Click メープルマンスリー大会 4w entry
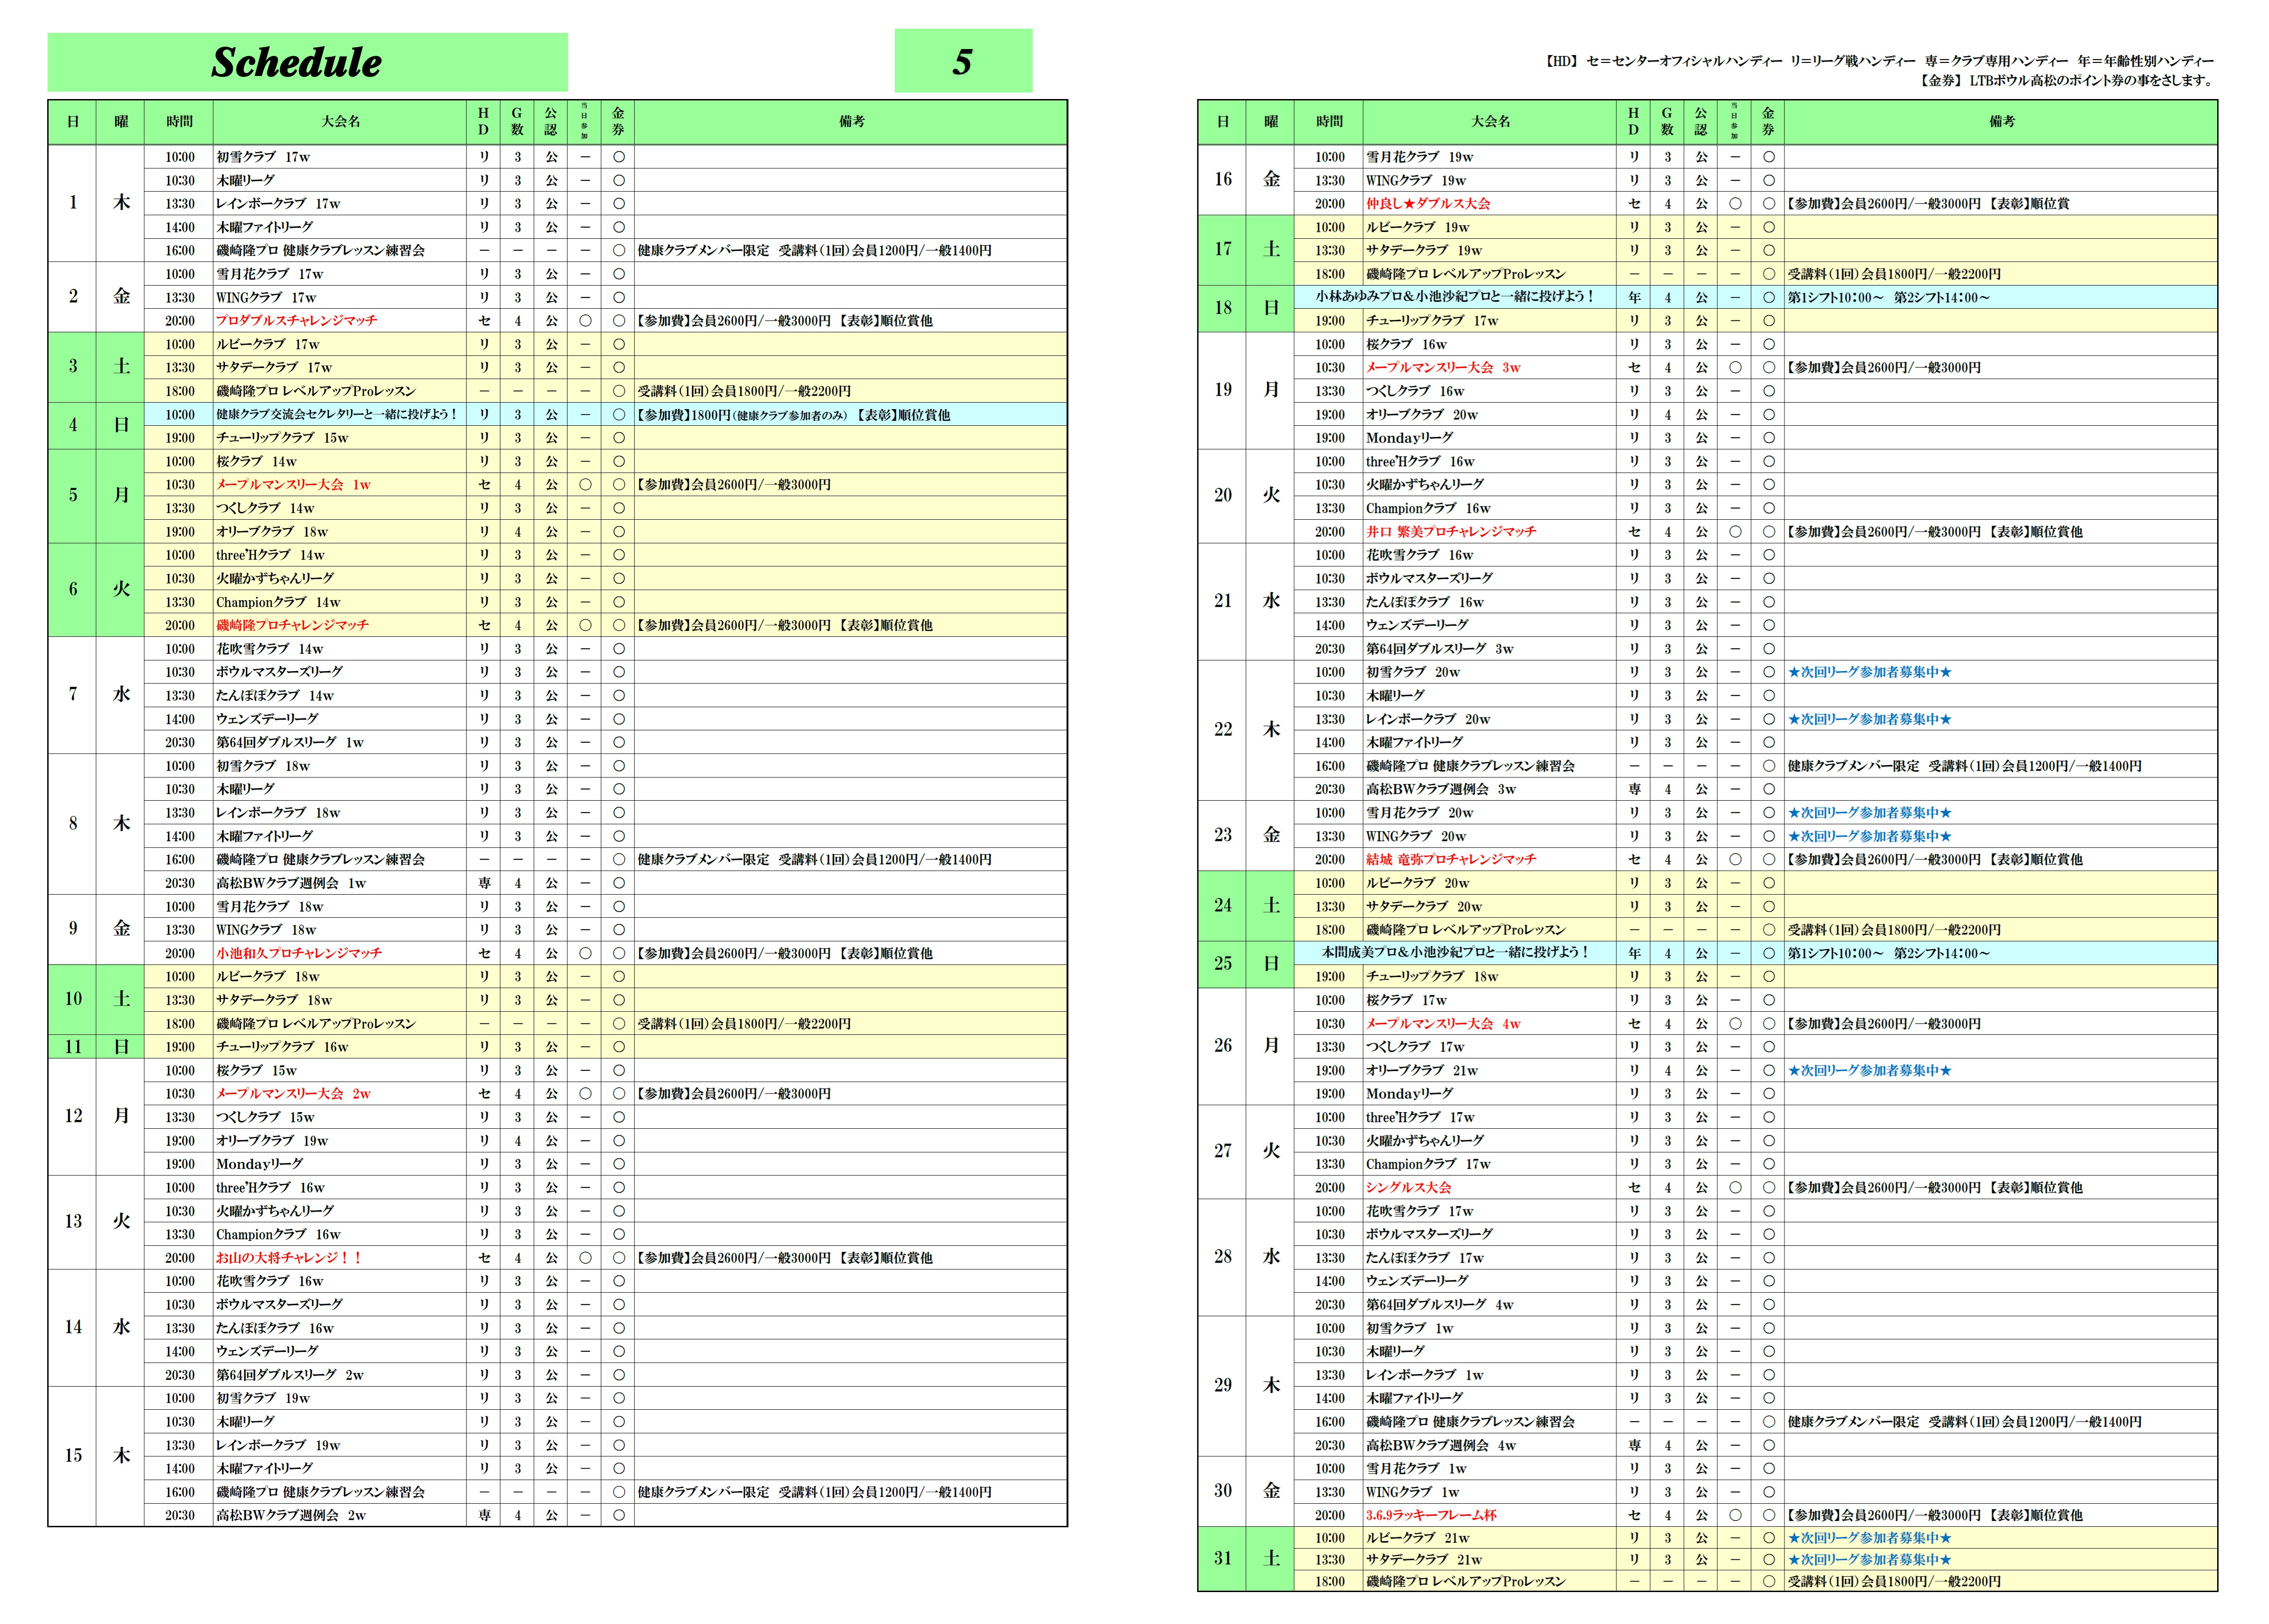This screenshot has width=2269, height=1624. click(1443, 1024)
